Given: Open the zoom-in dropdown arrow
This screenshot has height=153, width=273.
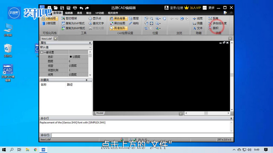Looking at the screenshot, I should 160,19.
